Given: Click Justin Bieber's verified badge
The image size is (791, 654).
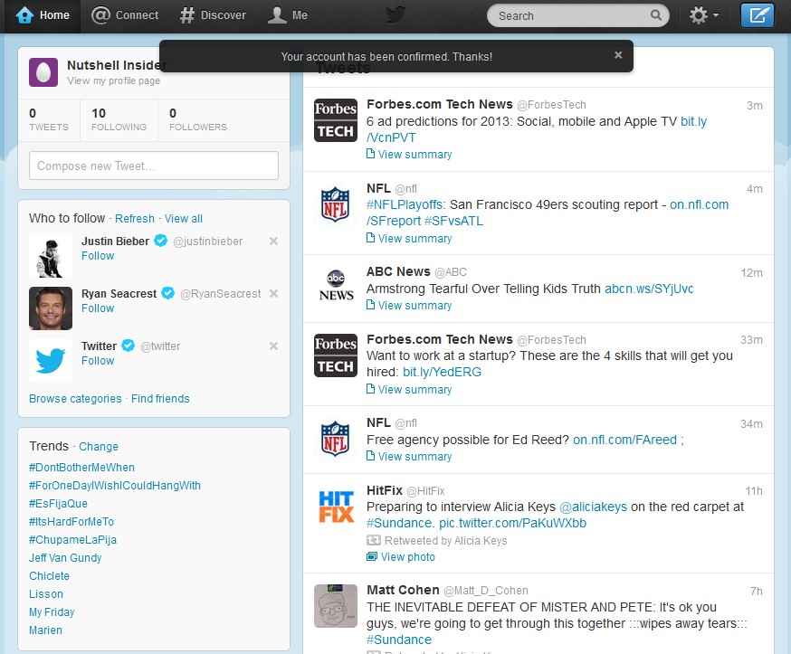Looking at the screenshot, I should 161,241.
